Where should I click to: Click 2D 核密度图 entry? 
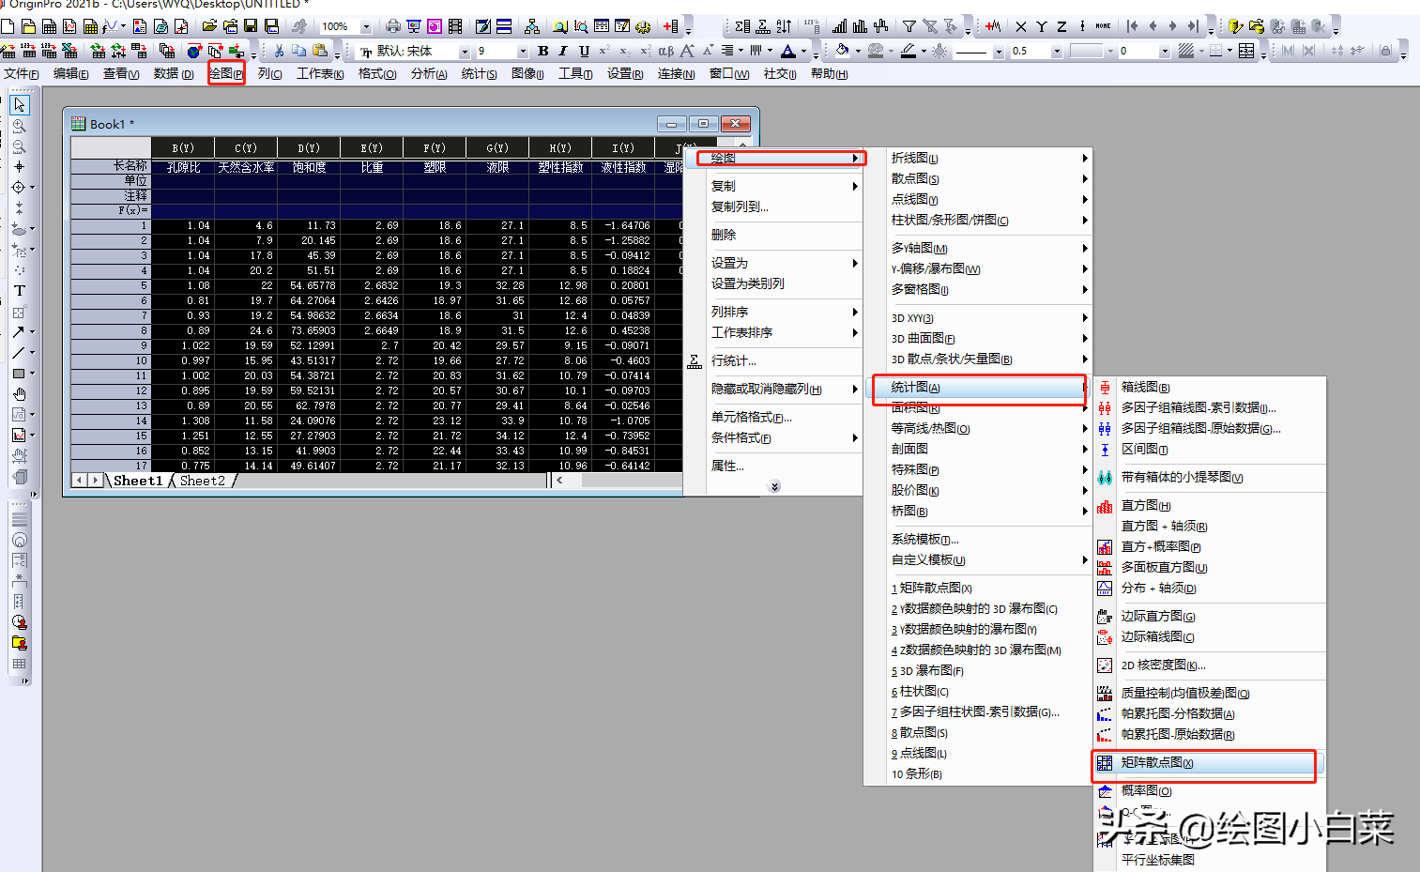(x=1163, y=665)
